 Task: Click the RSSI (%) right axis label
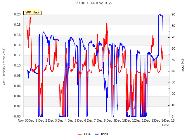(x=183, y=66)
